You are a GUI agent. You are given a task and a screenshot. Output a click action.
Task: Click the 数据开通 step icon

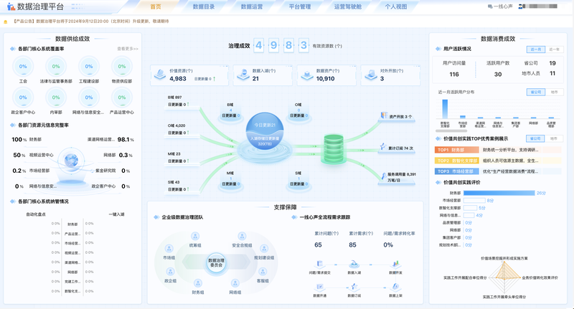(x=319, y=287)
